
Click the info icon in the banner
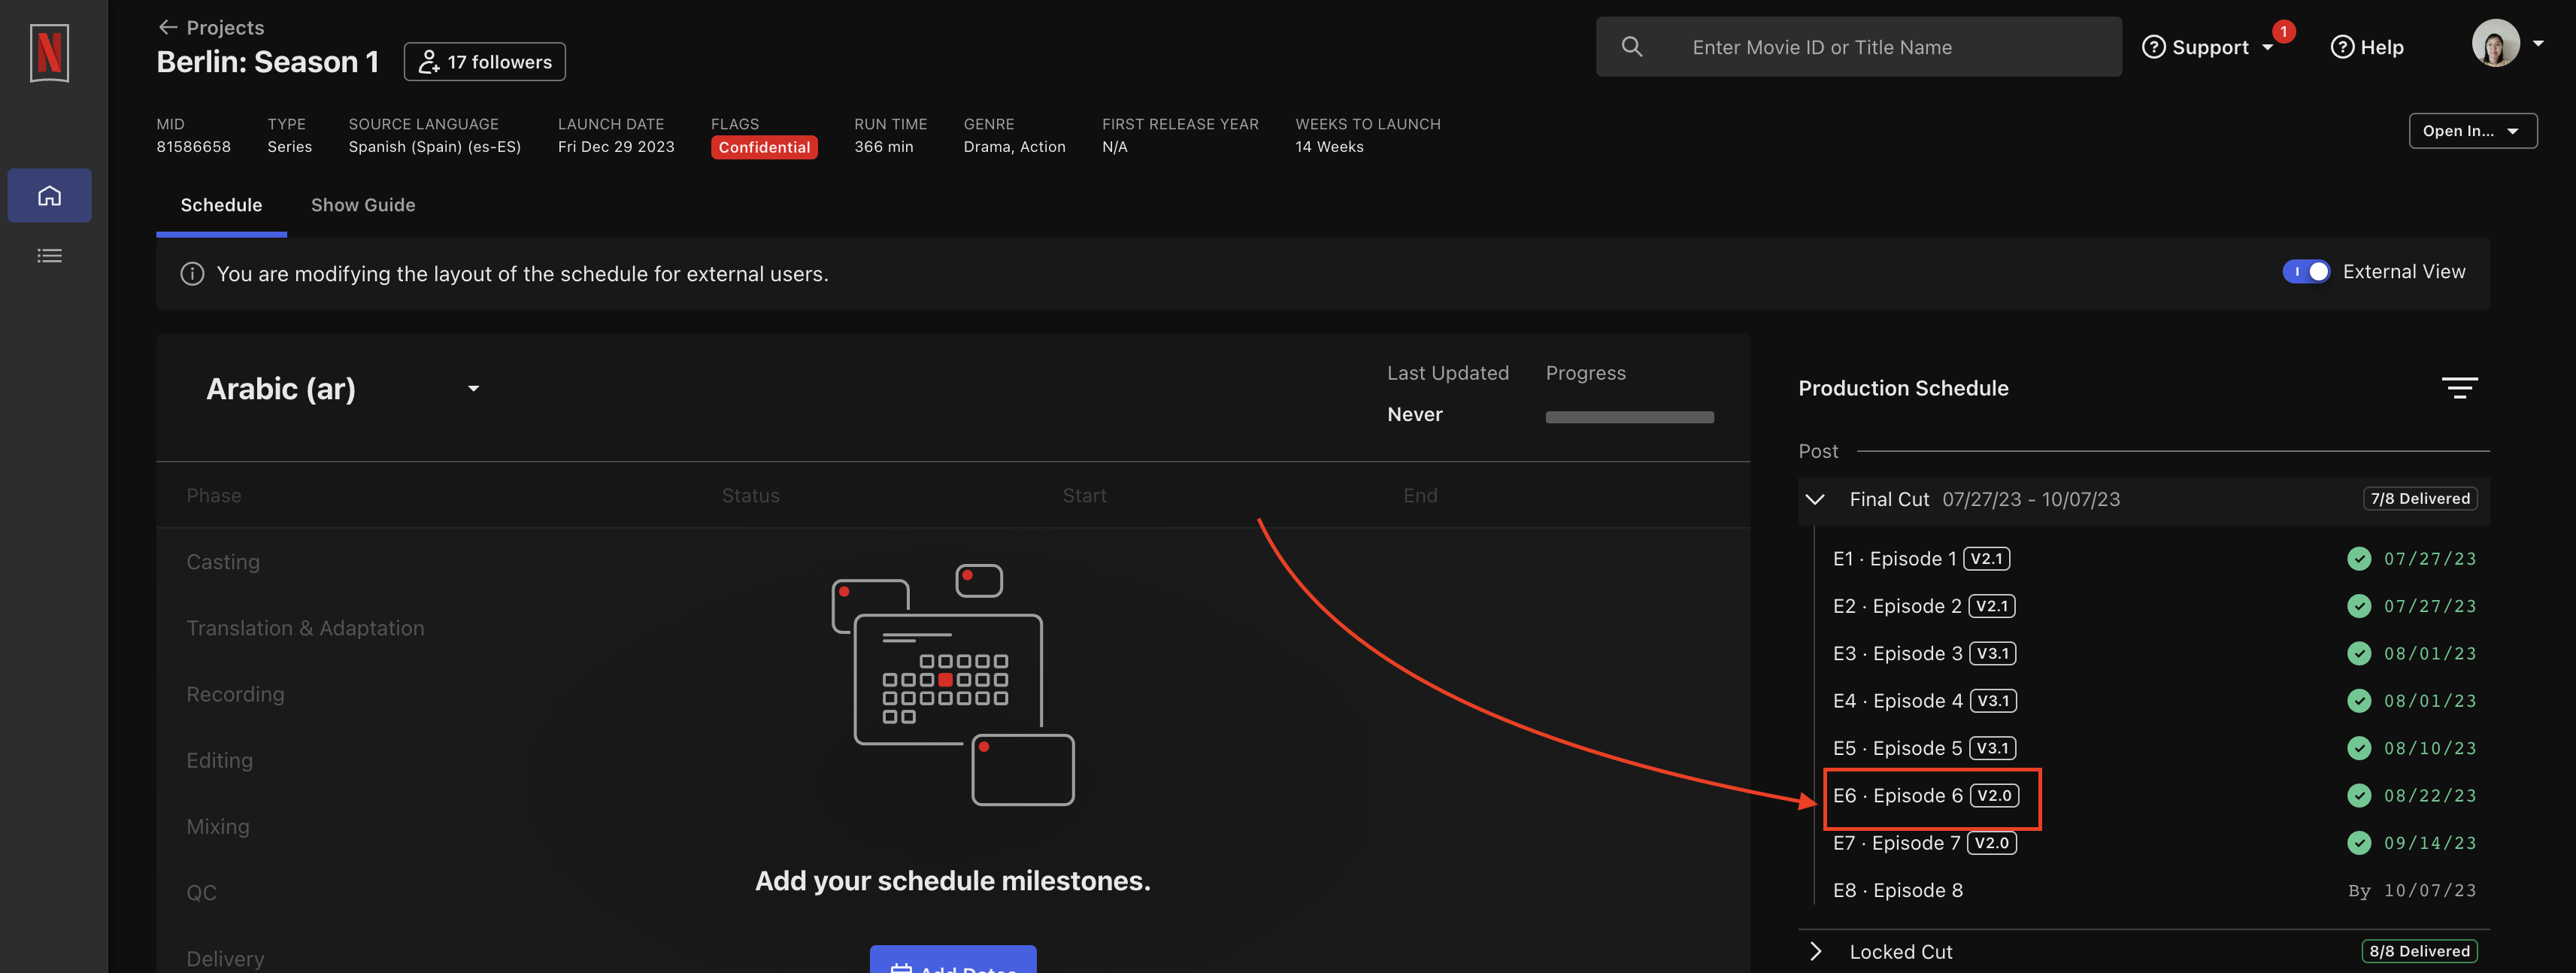click(x=192, y=274)
